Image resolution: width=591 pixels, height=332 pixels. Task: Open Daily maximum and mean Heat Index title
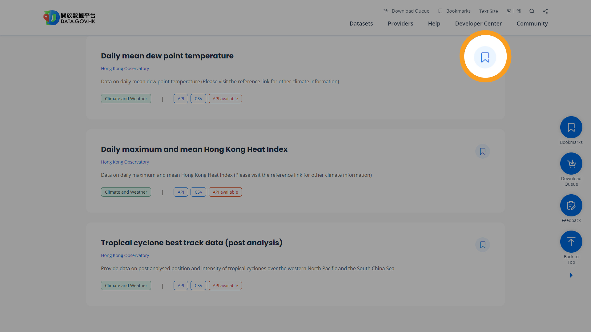[194, 149]
